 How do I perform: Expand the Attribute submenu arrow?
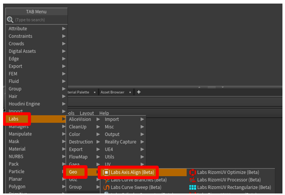64,29
